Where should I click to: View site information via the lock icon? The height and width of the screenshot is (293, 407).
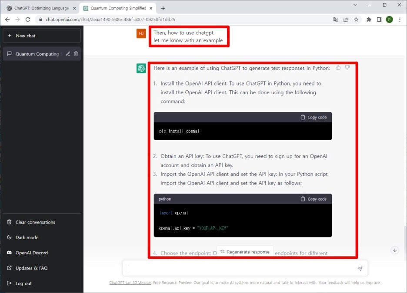click(x=40, y=20)
